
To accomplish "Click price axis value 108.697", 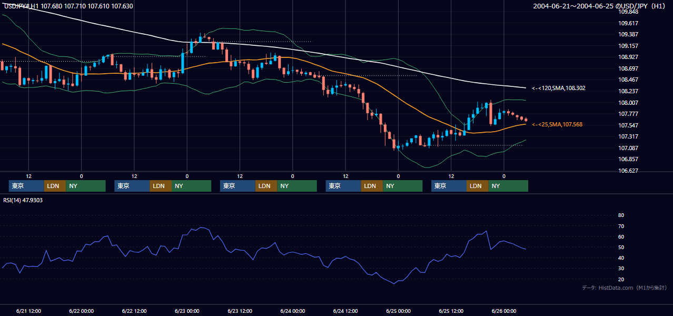I will point(628,68).
